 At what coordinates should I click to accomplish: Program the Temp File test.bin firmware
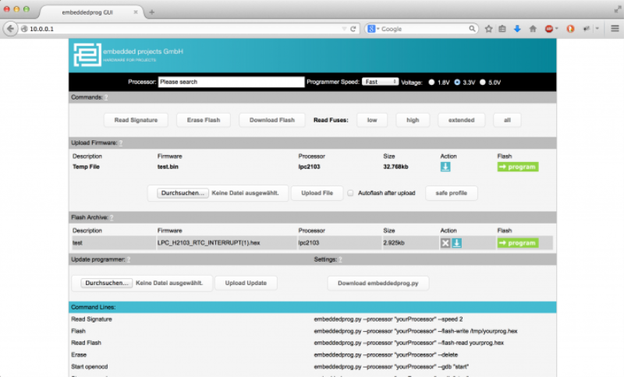coord(517,167)
